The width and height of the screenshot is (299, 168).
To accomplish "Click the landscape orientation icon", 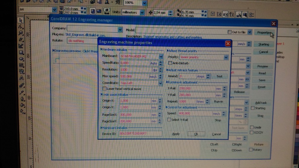I will click(x=99, y=11).
